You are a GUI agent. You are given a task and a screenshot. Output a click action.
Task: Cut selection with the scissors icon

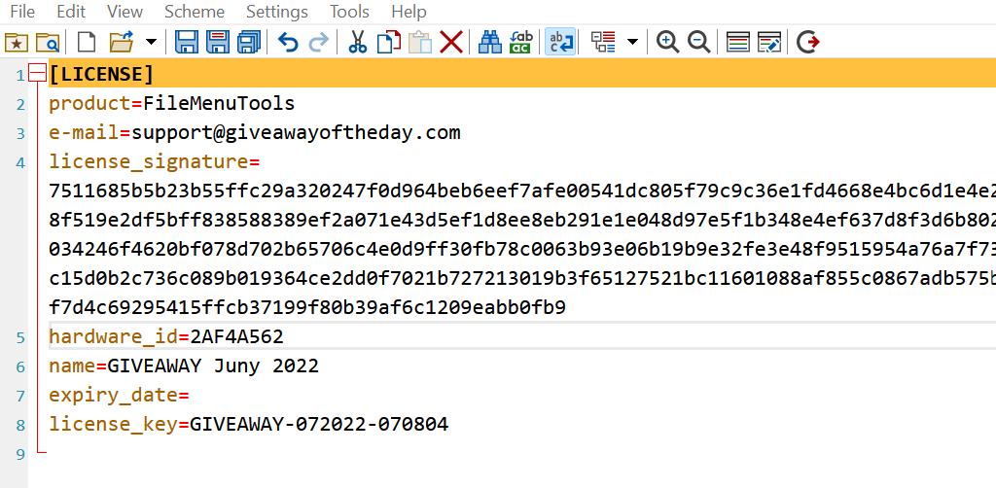pos(357,42)
